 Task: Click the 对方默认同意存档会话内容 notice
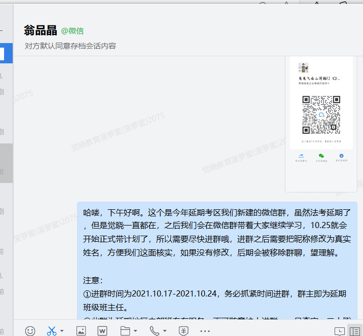click(70, 46)
